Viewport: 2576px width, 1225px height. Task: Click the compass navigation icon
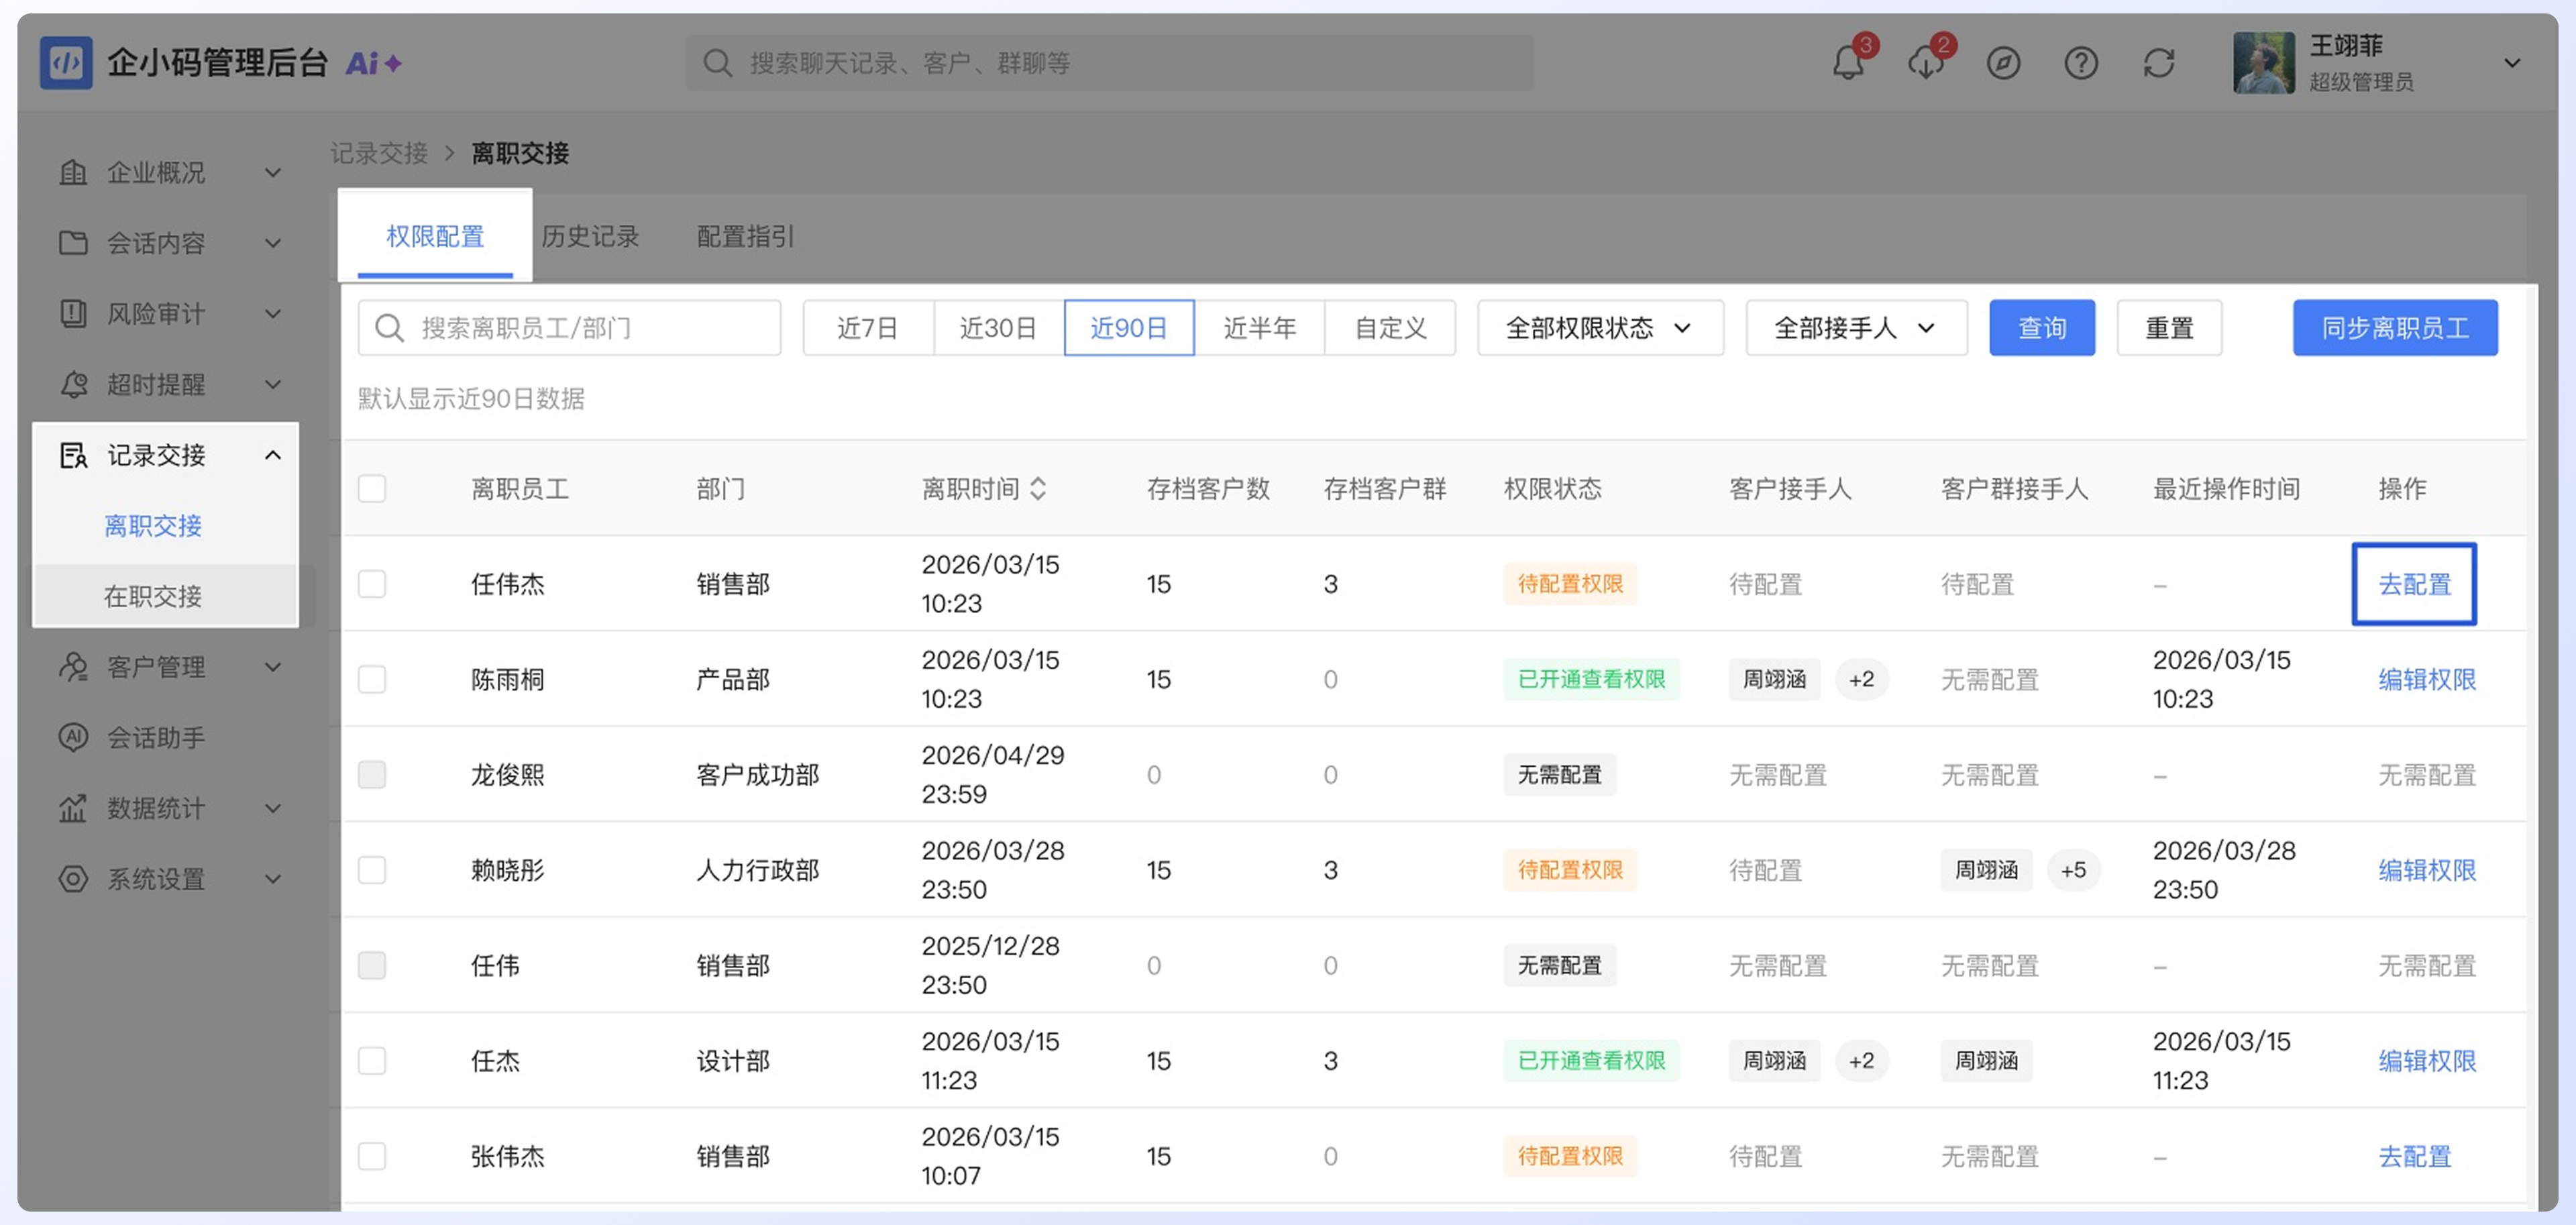[2003, 63]
